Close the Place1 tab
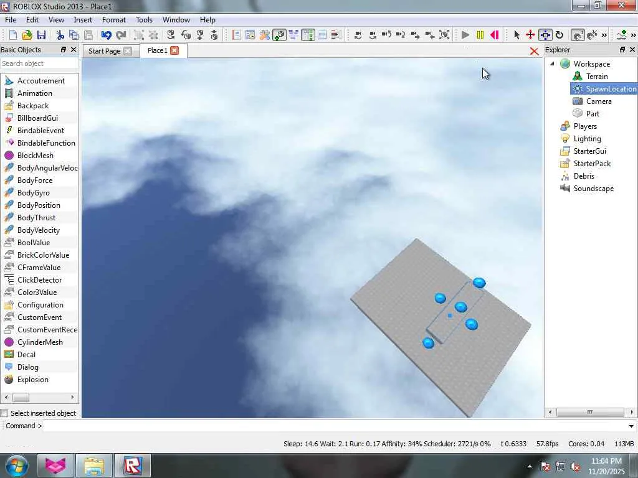This screenshot has height=478, width=638. pyautogui.click(x=174, y=50)
